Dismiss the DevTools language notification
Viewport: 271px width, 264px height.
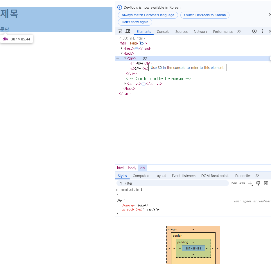pyautogui.click(x=270, y=14)
